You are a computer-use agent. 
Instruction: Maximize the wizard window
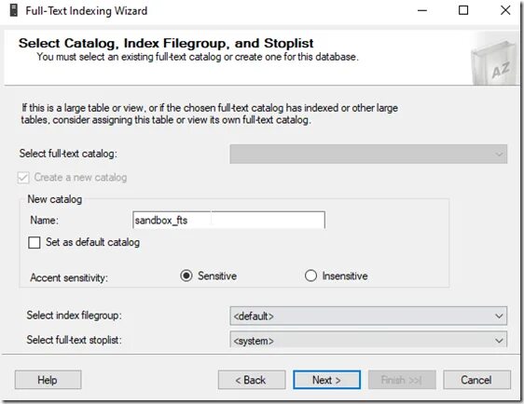[463, 10]
